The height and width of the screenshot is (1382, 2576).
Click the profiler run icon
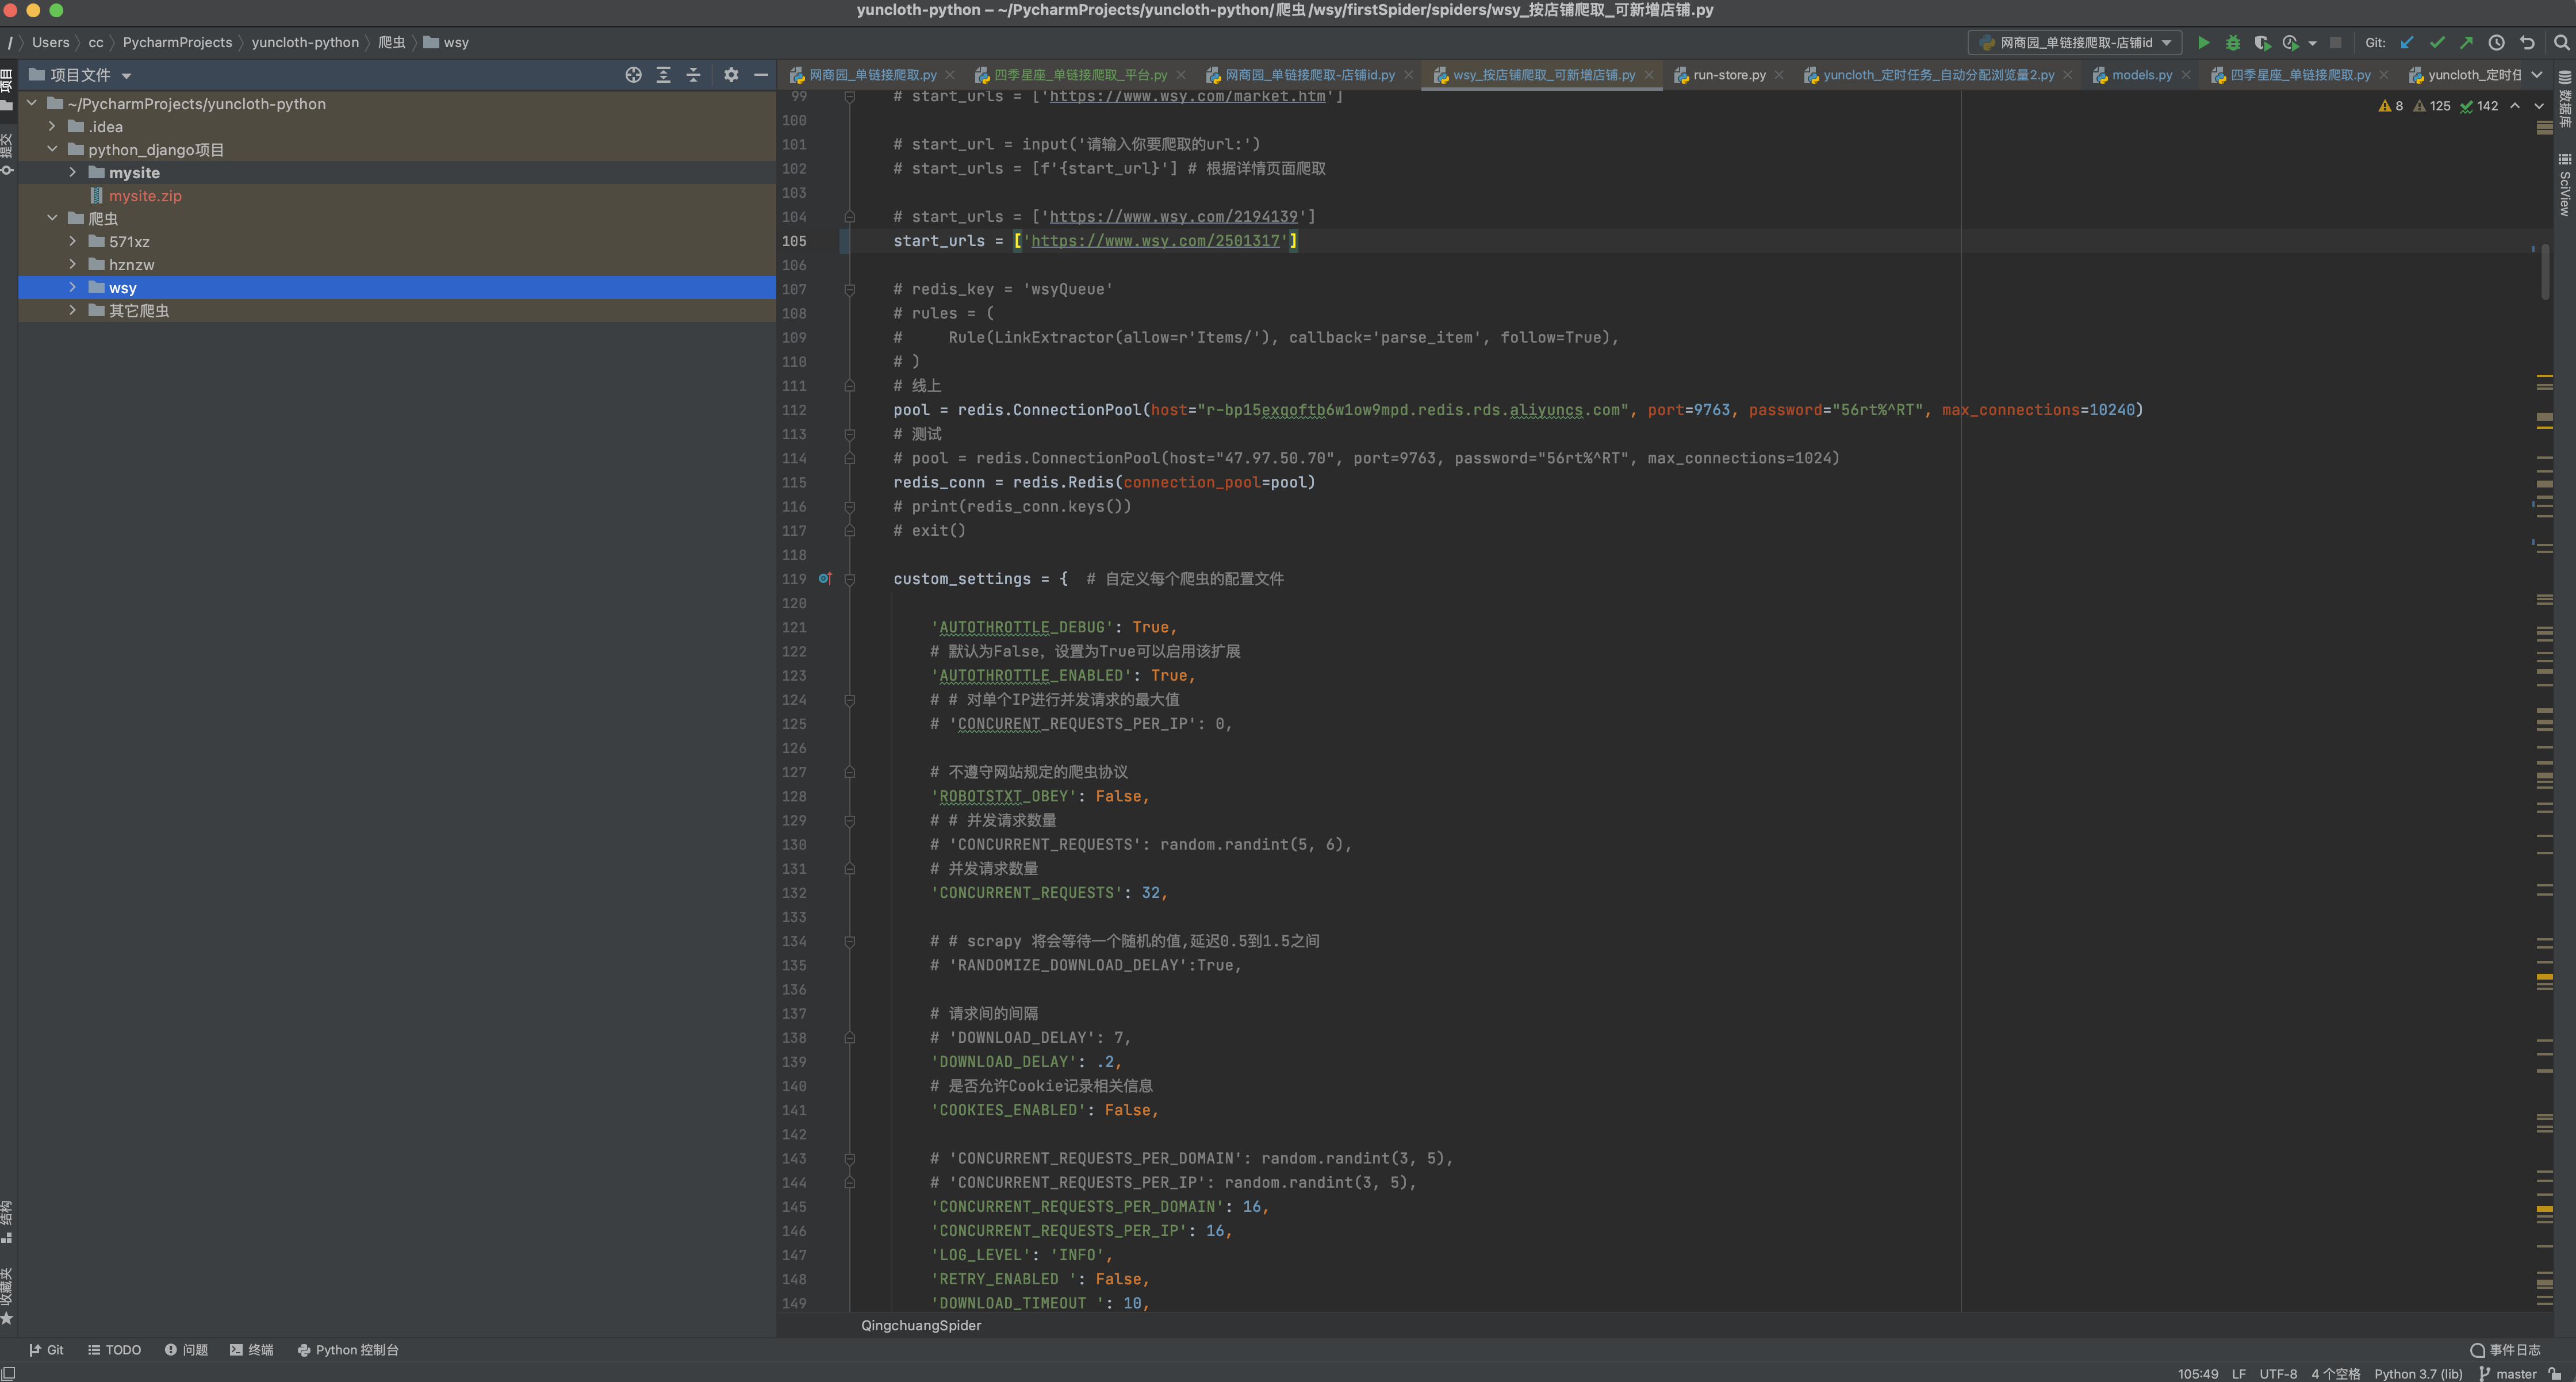coord(2291,43)
